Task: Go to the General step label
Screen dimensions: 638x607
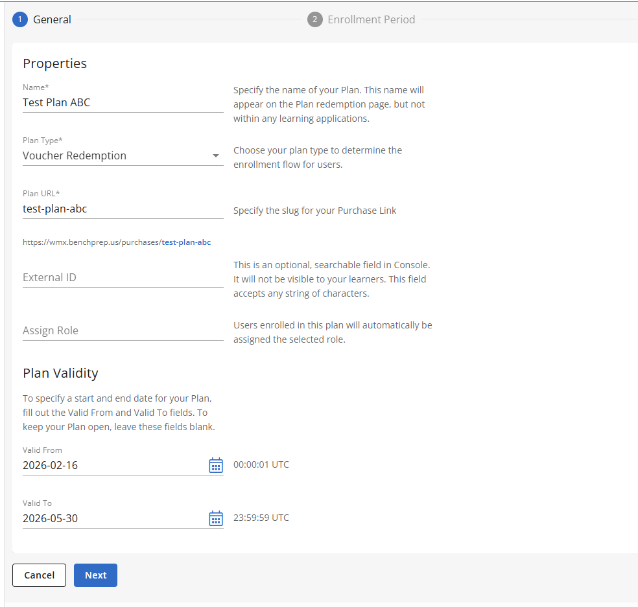Action: (52, 19)
